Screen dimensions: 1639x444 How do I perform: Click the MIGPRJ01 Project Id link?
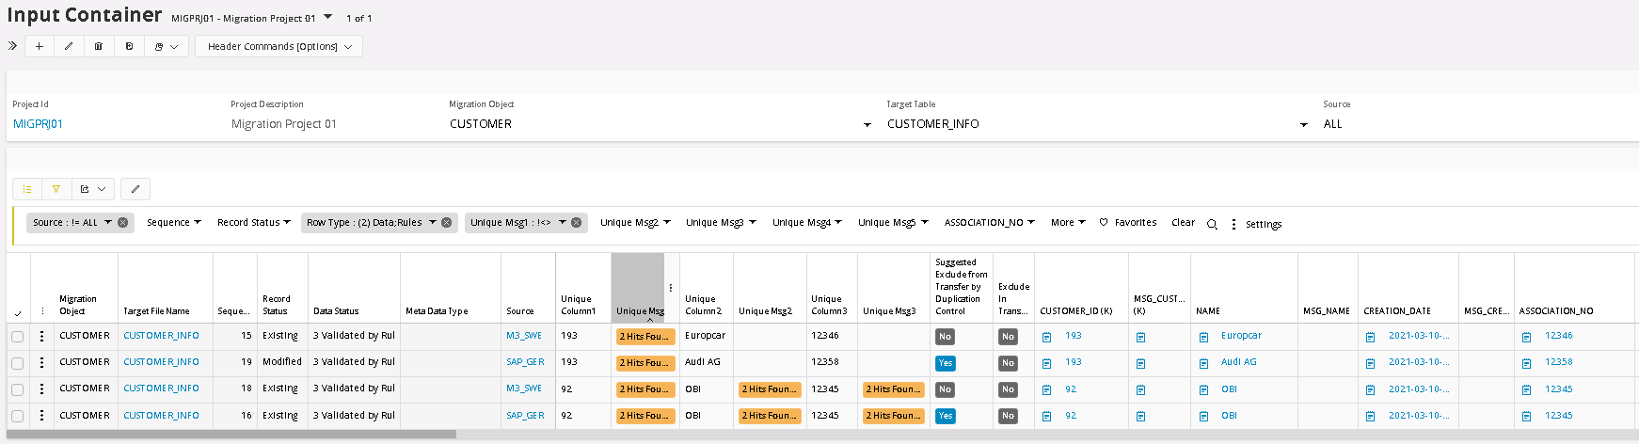click(38, 124)
